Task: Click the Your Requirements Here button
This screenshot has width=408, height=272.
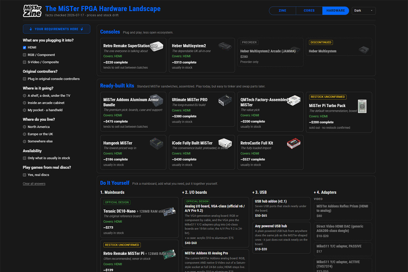Action: coord(56,29)
